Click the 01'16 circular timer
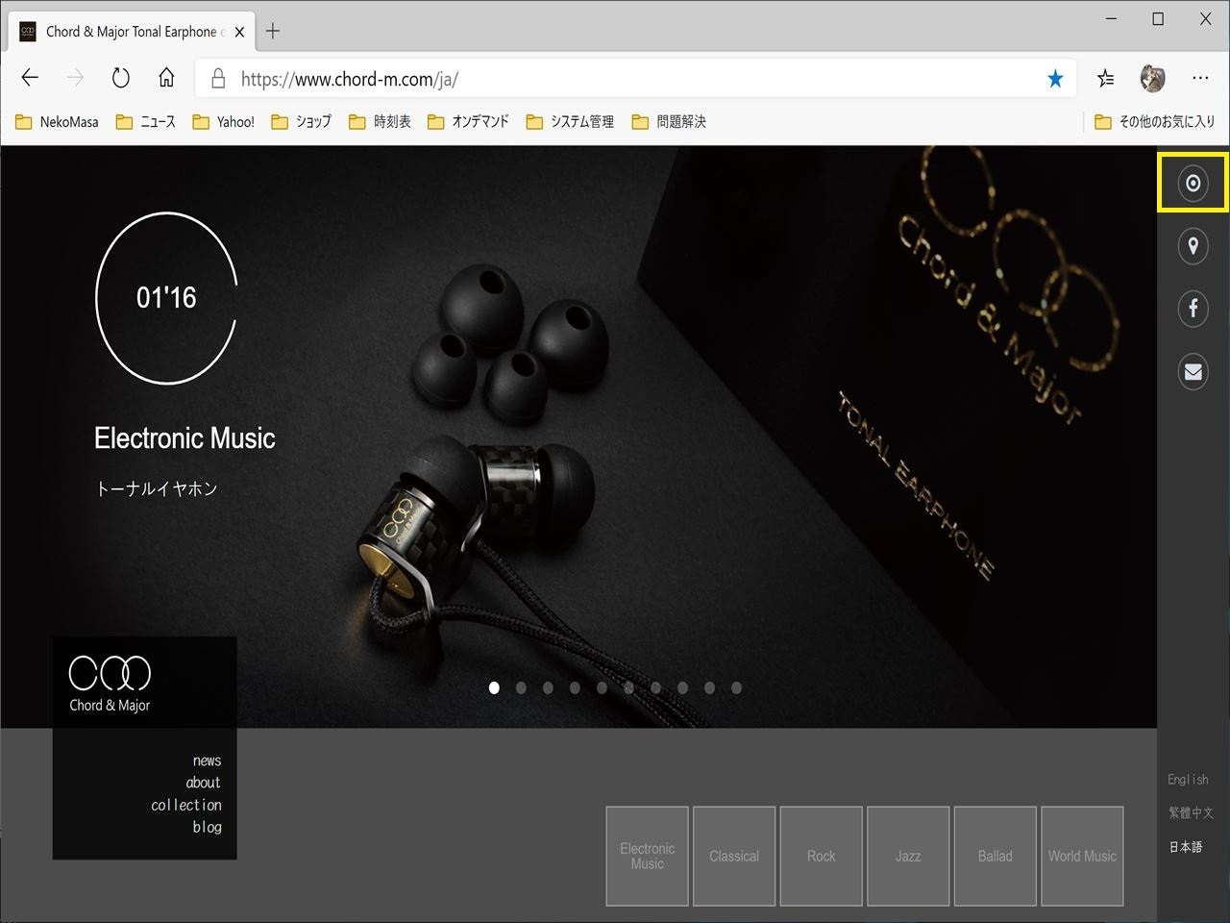Image resolution: width=1230 pixels, height=923 pixels. click(x=166, y=298)
